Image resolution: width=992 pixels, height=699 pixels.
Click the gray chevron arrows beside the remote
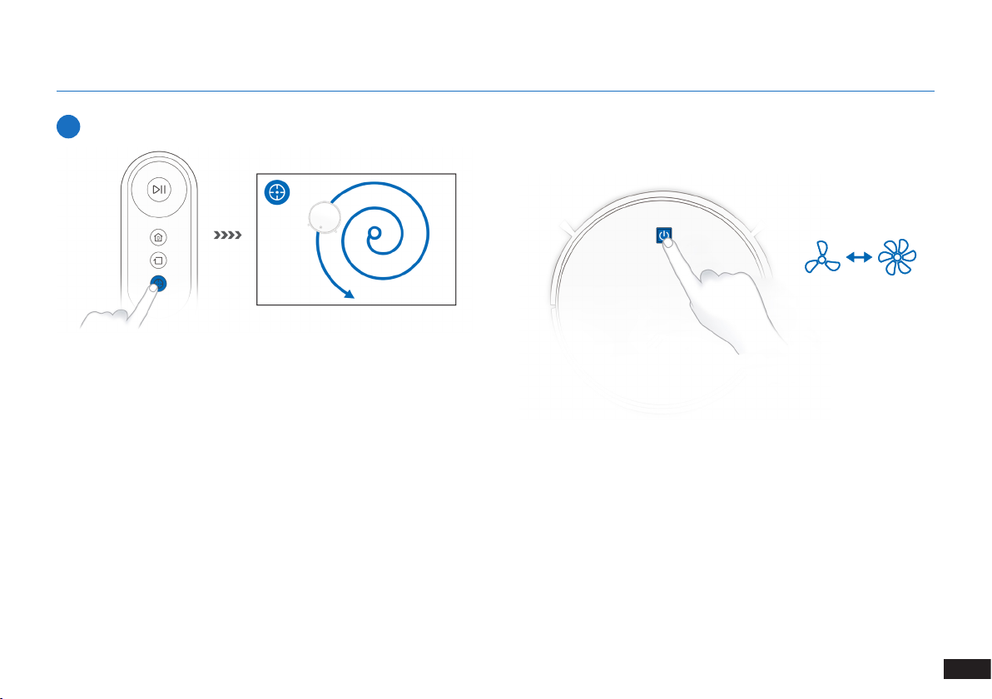tap(228, 235)
